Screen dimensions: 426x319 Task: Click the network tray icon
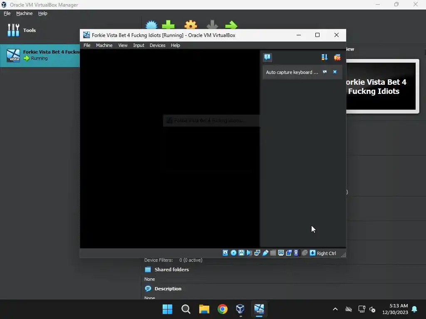click(x=362, y=309)
